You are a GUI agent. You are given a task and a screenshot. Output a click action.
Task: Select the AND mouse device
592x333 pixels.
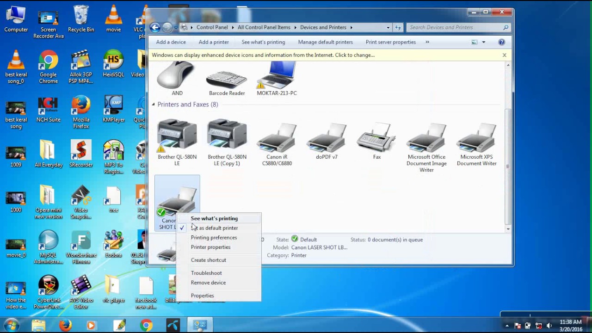177,80
